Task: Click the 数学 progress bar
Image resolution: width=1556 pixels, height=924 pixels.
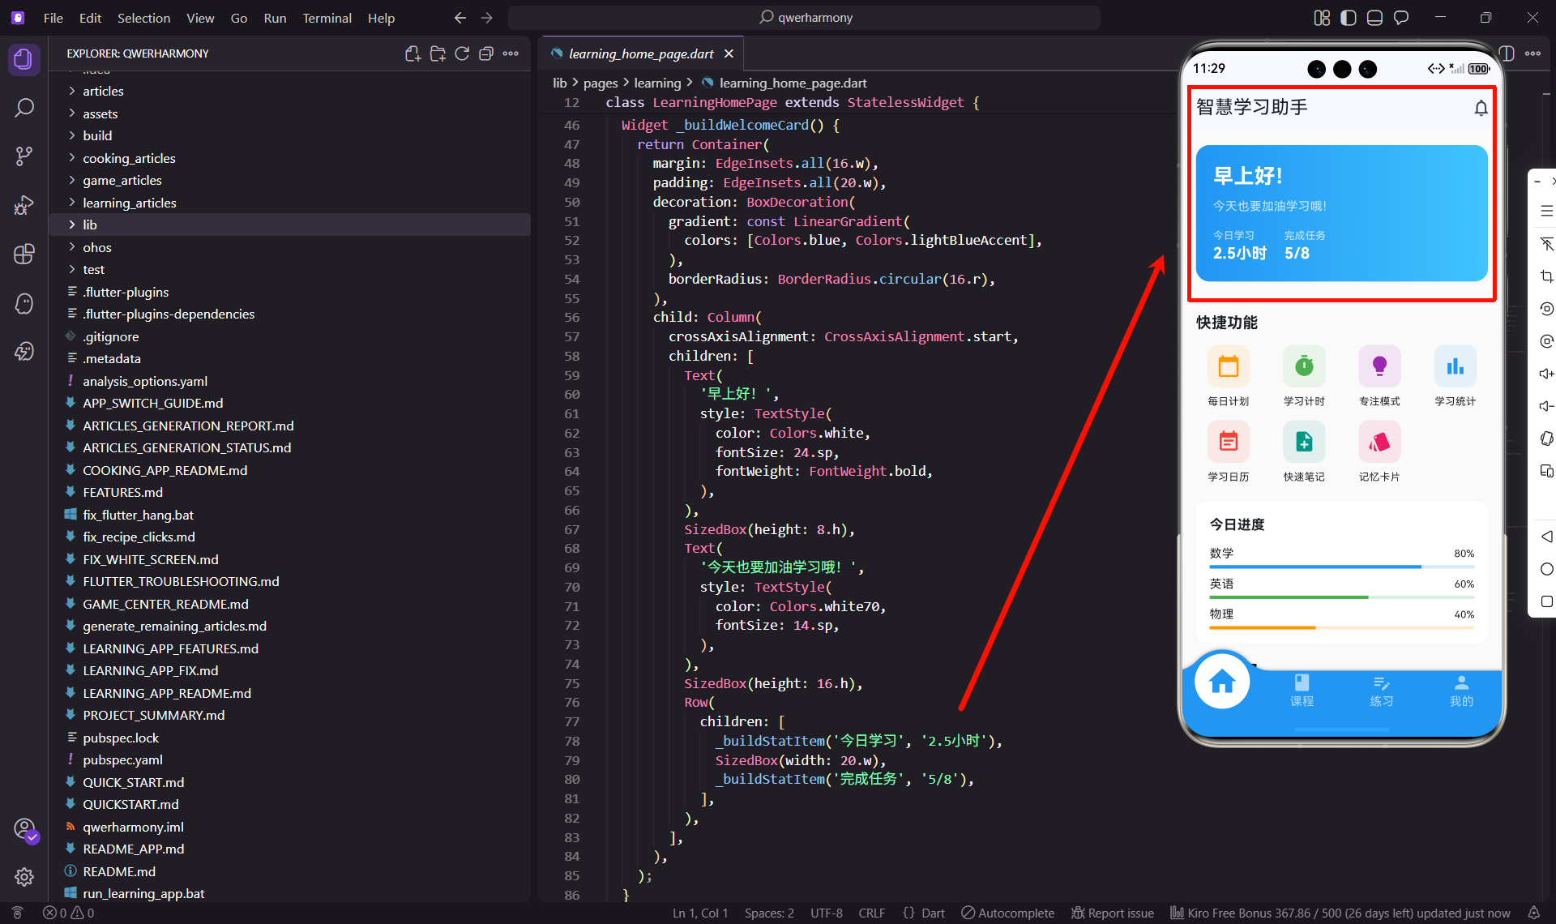Action: pyautogui.click(x=1341, y=567)
